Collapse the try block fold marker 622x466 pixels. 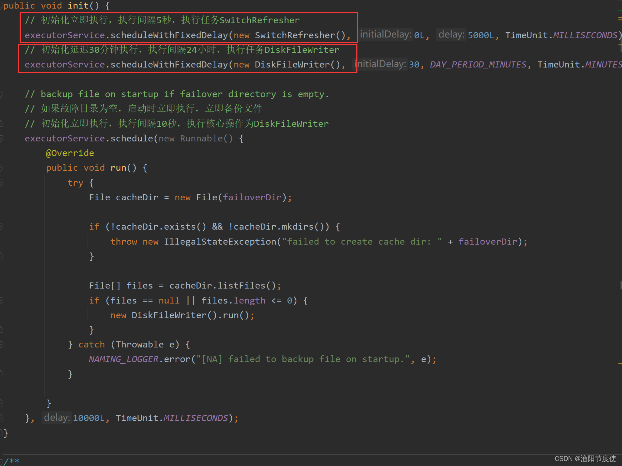coord(1,183)
